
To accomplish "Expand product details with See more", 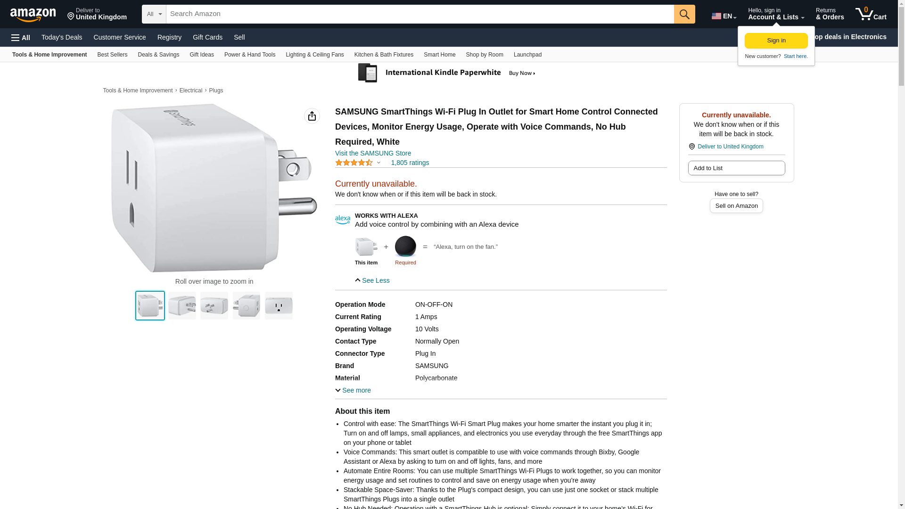I will point(353,390).
